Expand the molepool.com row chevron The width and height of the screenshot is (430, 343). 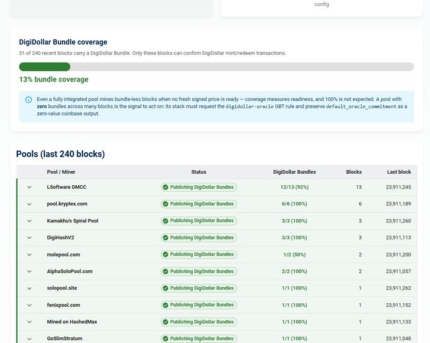point(29,255)
